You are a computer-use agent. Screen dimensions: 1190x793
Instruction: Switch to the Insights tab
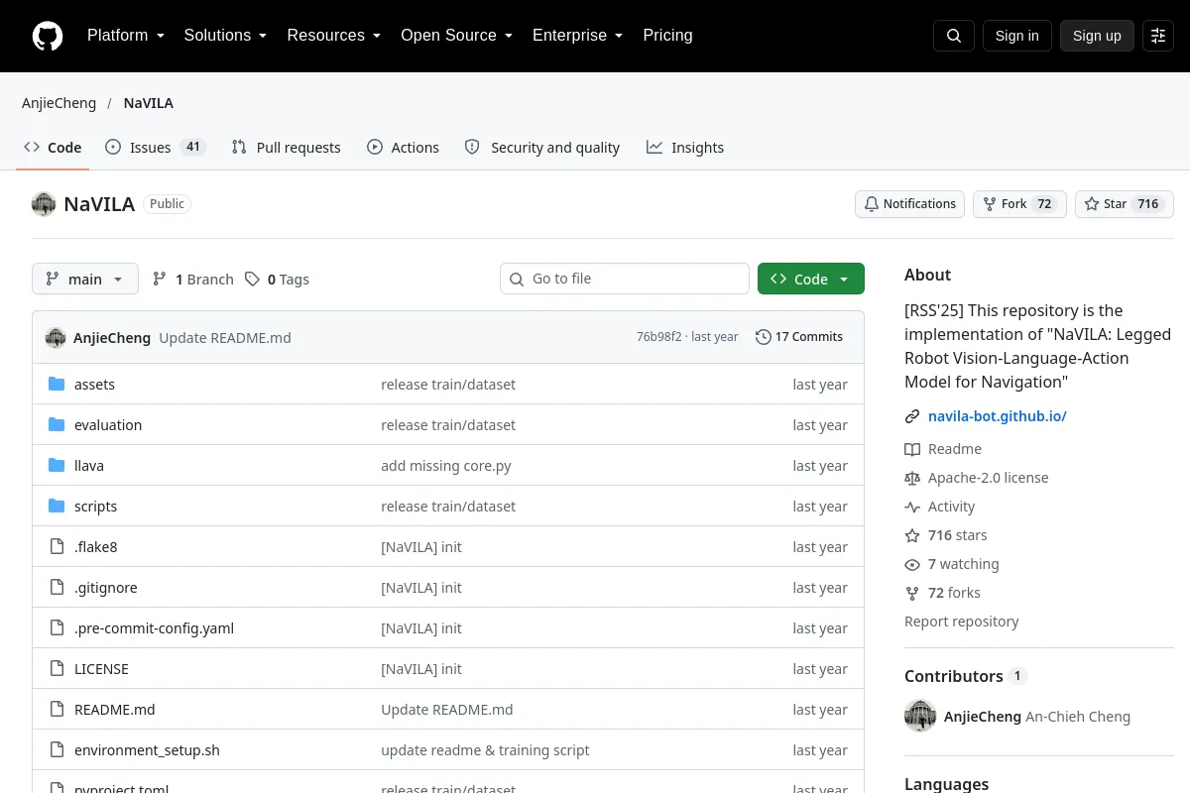pyautogui.click(x=685, y=148)
